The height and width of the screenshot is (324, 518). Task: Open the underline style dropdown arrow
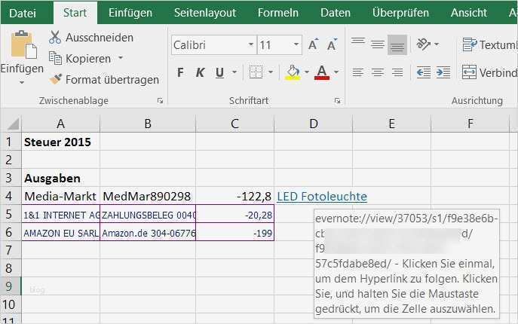234,72
